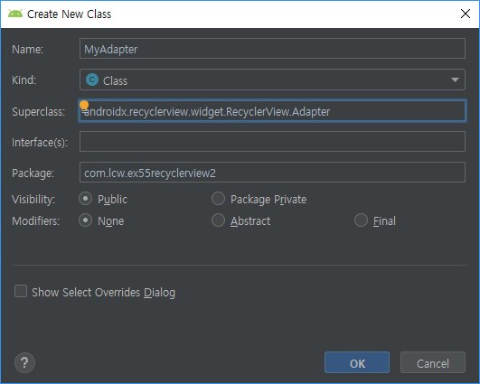
Task: Enable Show Select Overrides Dialog checkbox
Action: 21,291
